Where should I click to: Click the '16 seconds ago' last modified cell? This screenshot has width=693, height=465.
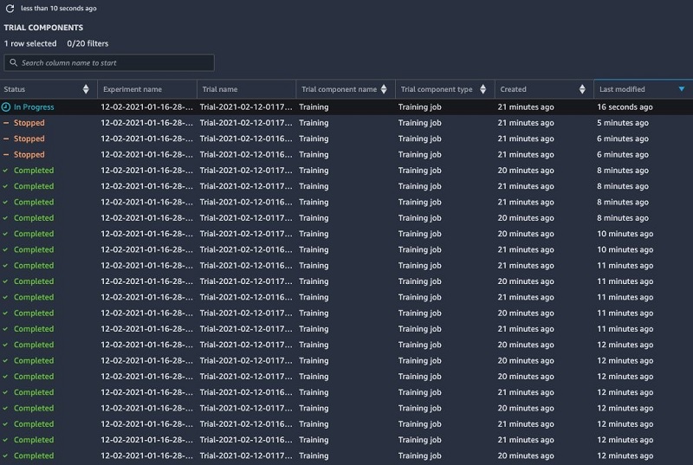(x=625, y=107)
